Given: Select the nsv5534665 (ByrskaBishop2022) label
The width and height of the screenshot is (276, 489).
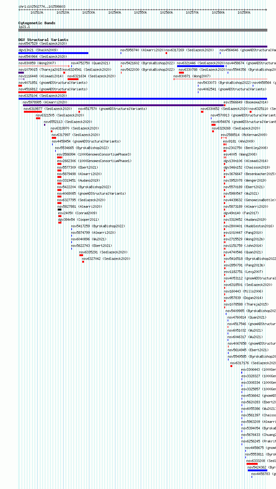Looking at the screenshot, I should pyautogui.click(x=82, y=148).
